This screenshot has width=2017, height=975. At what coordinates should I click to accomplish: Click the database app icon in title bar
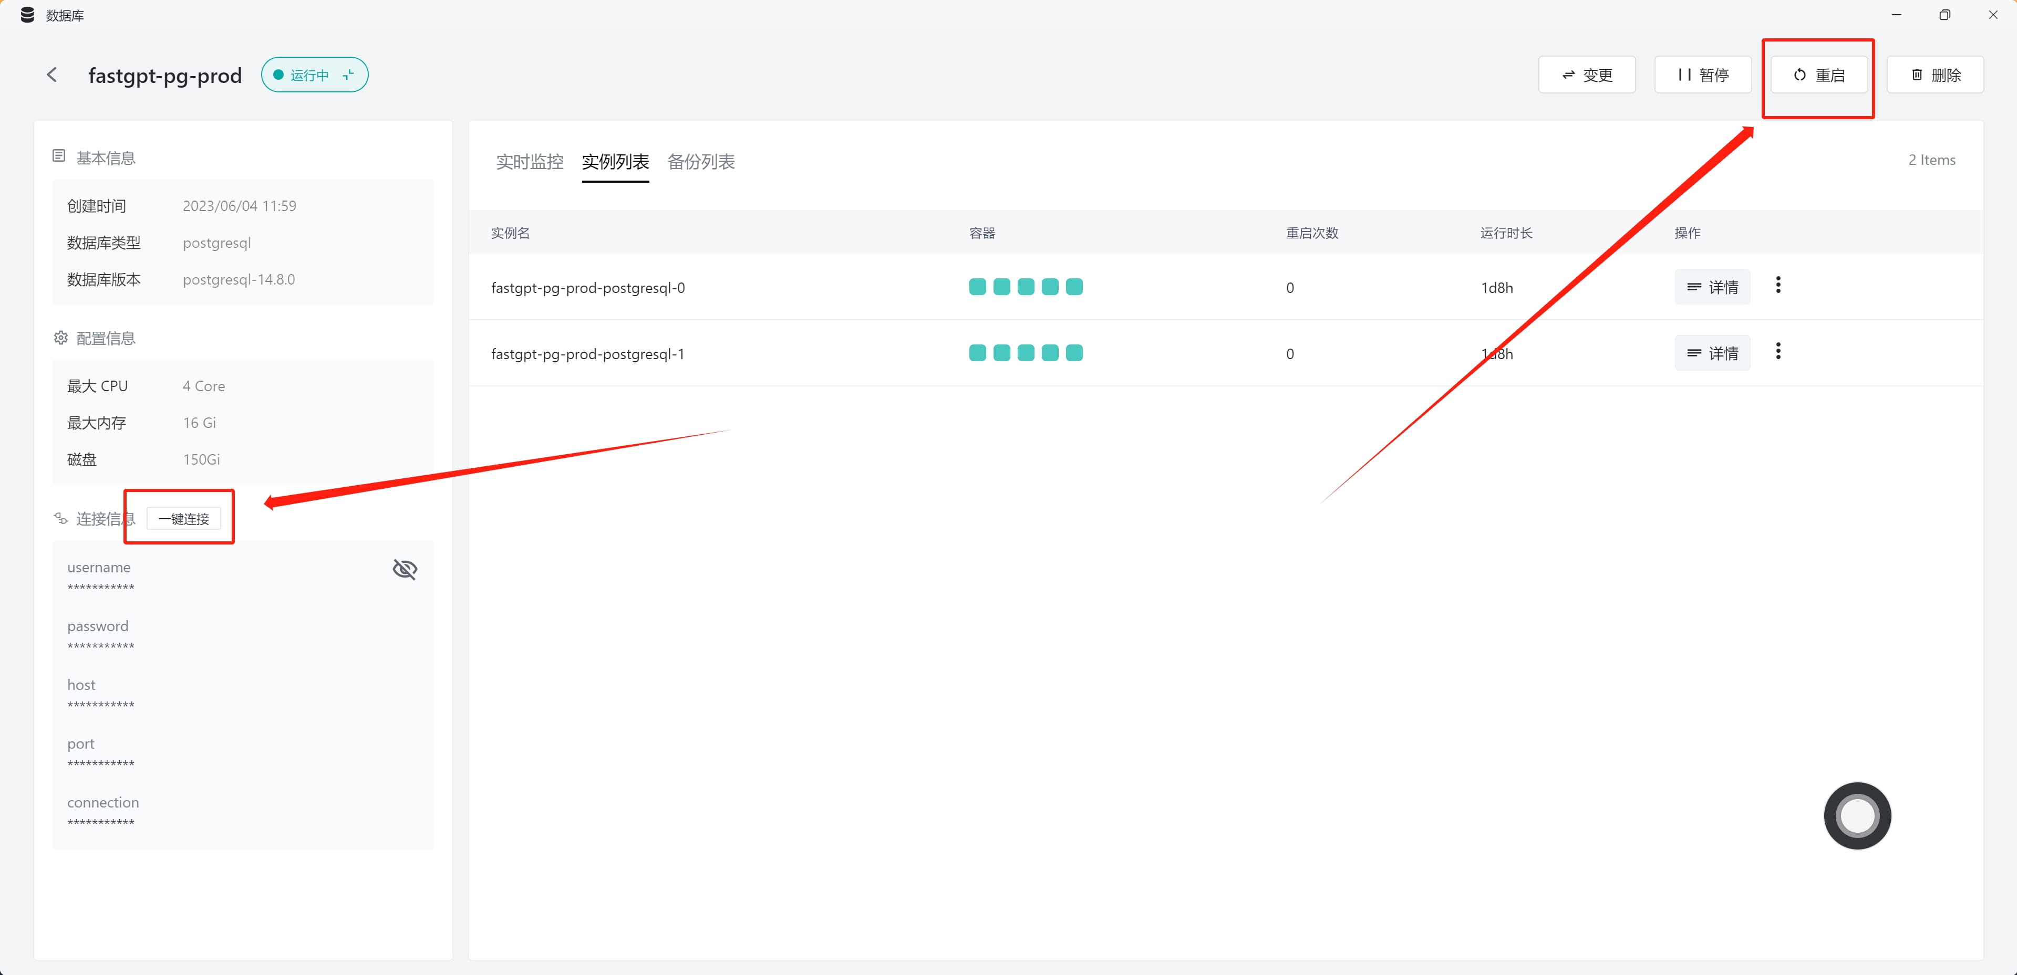(x=27, y=15)
